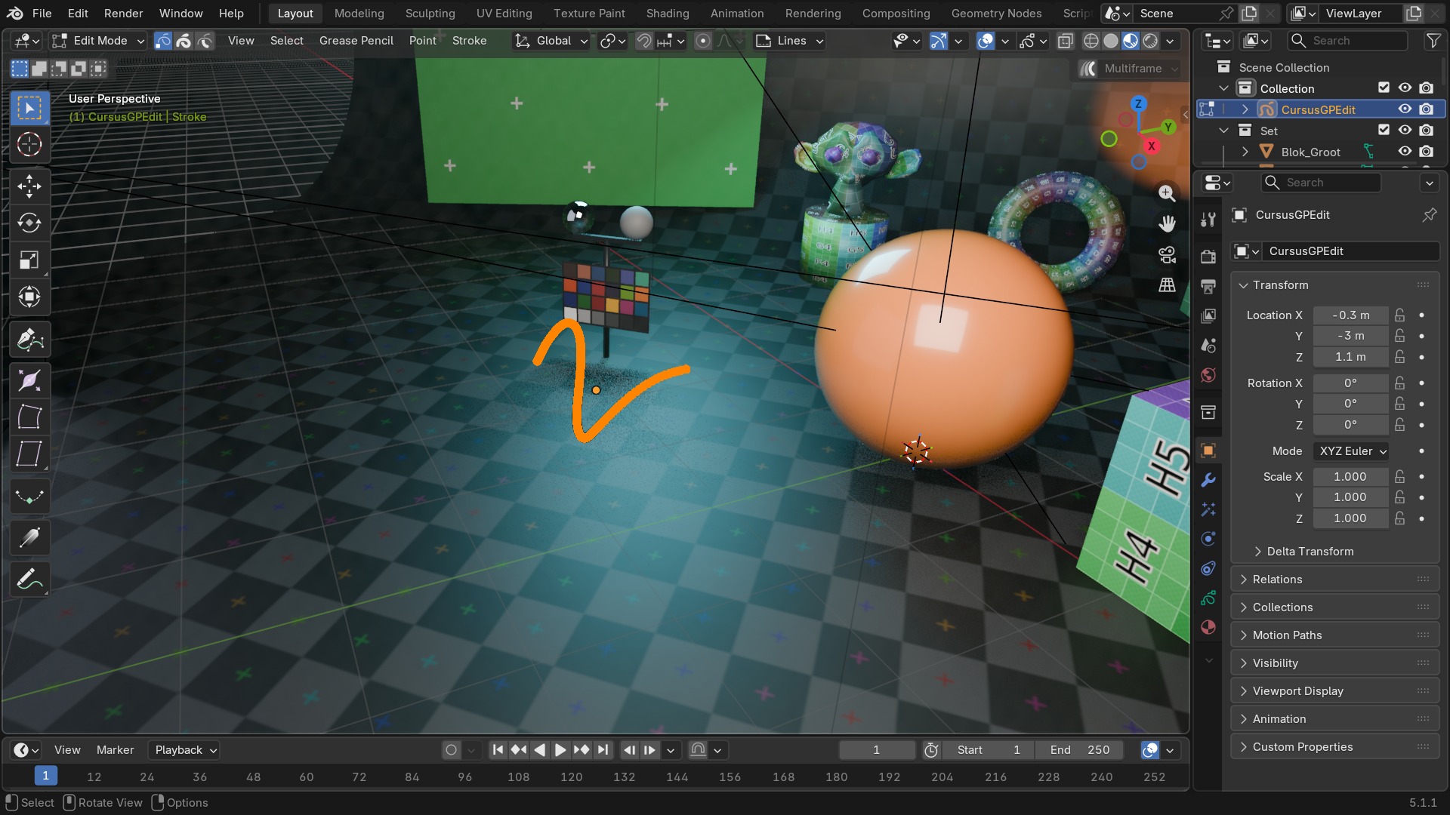
Task: Select the Annotate tool
Action: pyautogui.click(x=29, y=580)
